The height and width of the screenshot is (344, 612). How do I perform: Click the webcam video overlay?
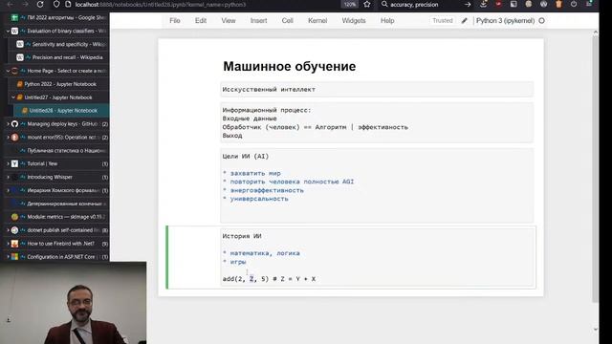tap(73, 303)
